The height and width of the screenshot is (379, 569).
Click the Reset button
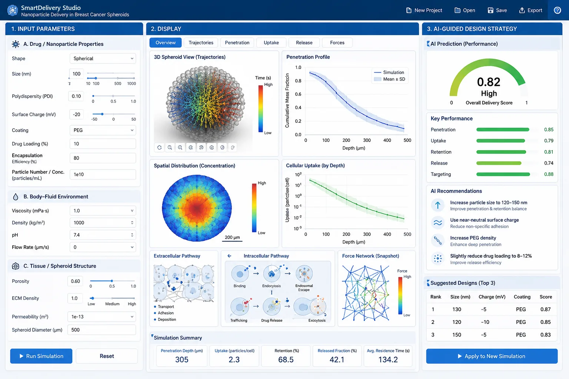107,356
